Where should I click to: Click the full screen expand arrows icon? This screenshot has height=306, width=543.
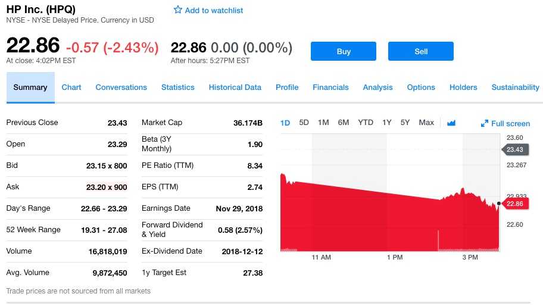(485, 123)
